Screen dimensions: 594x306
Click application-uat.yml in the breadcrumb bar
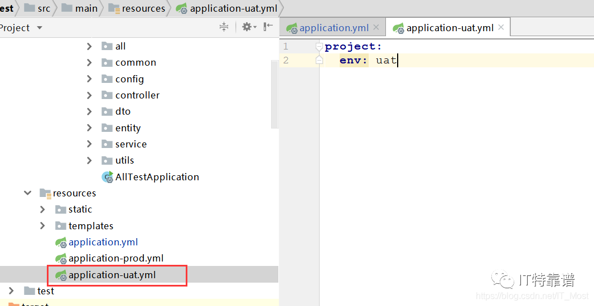[x=234, y=8]
